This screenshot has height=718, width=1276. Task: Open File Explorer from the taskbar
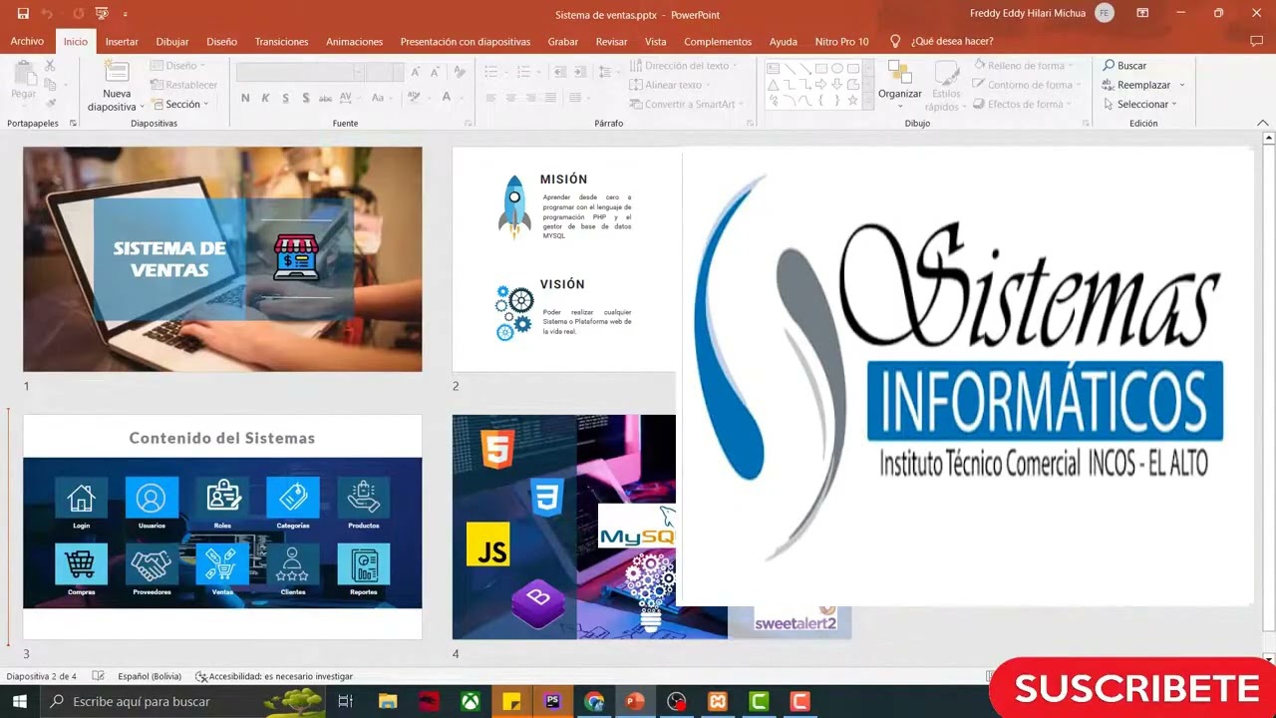tap(388, 701)
